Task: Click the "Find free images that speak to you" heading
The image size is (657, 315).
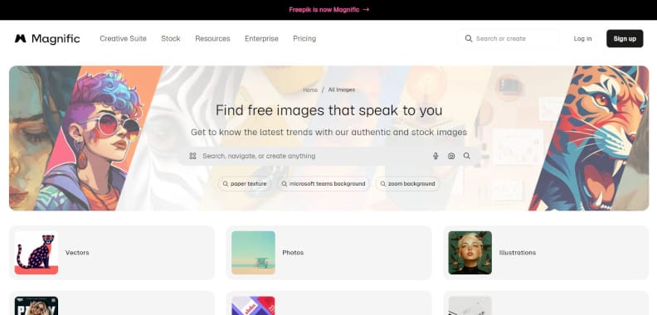Action: 329,110
